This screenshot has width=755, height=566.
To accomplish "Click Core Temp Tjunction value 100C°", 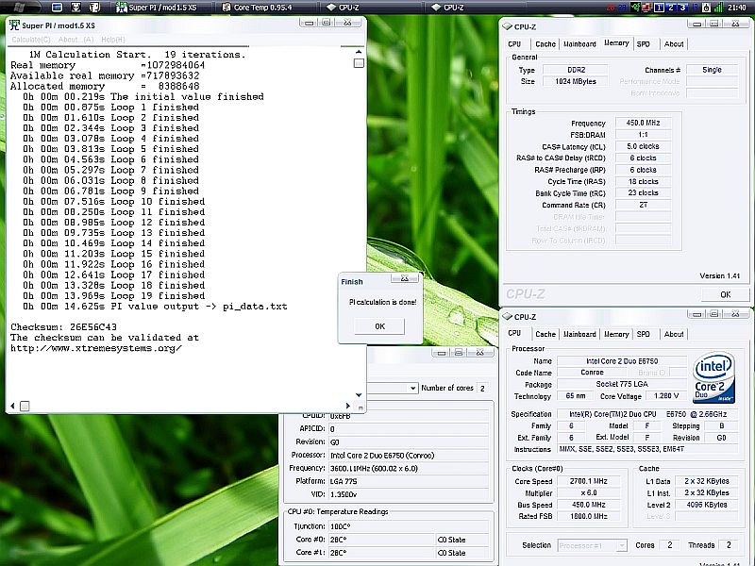I will tap(410, 526).
